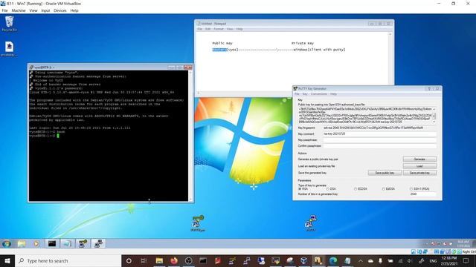Viewport: 476px width, 267px height.
Task: Click the Confirm passphrase field
Action: click(380, 146)
